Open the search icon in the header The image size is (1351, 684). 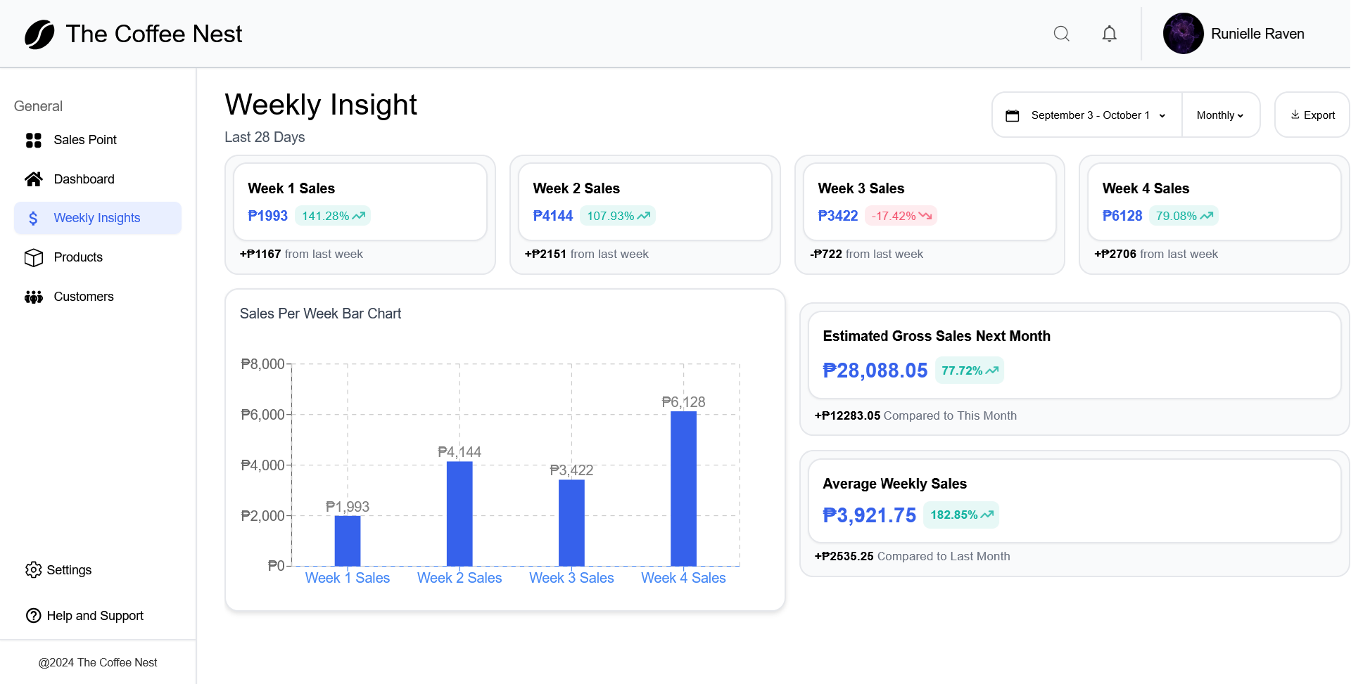point(1062,33)
